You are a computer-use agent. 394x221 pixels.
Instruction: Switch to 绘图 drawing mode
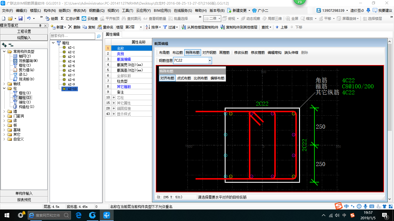pos(52,18)
